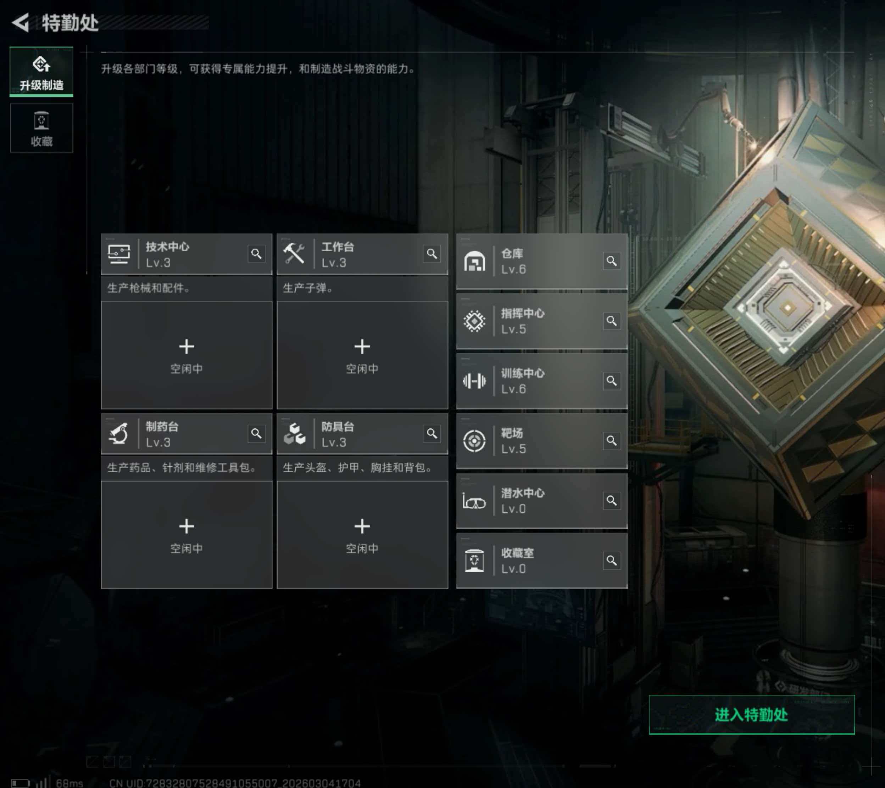Image resolution: width=885 pixels, height=788 pixels.
Task: Select the 升级制造 sidebar tab
Action: pos(41,72)
